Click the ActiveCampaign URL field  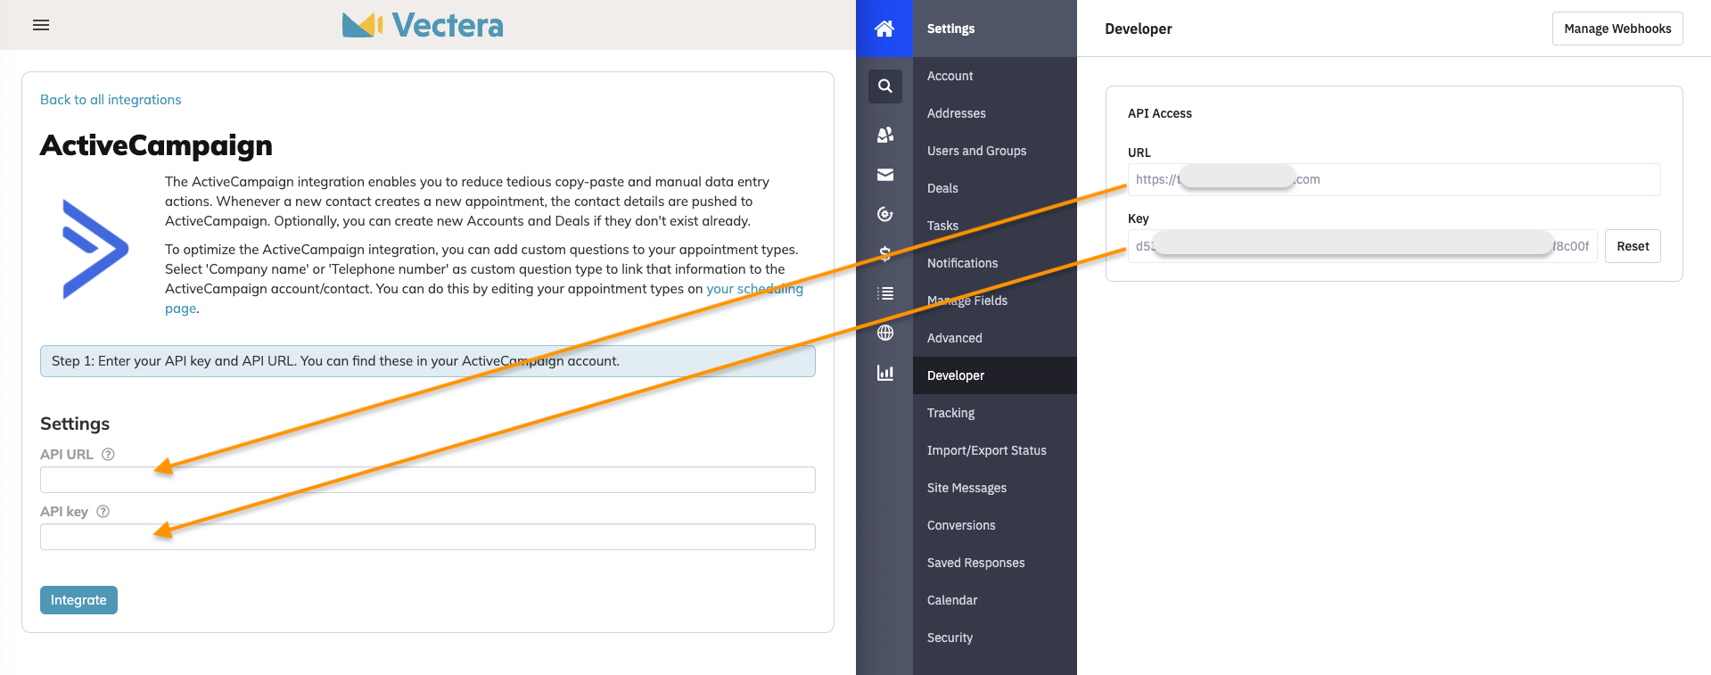coord(1394,179)
